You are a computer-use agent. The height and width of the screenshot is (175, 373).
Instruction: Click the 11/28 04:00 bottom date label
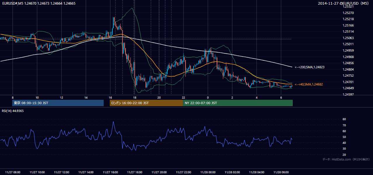click(257, 172)
